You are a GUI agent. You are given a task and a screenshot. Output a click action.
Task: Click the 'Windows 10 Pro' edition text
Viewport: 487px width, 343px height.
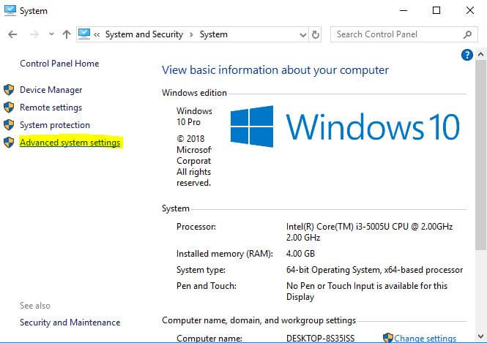tap(194, 116)
